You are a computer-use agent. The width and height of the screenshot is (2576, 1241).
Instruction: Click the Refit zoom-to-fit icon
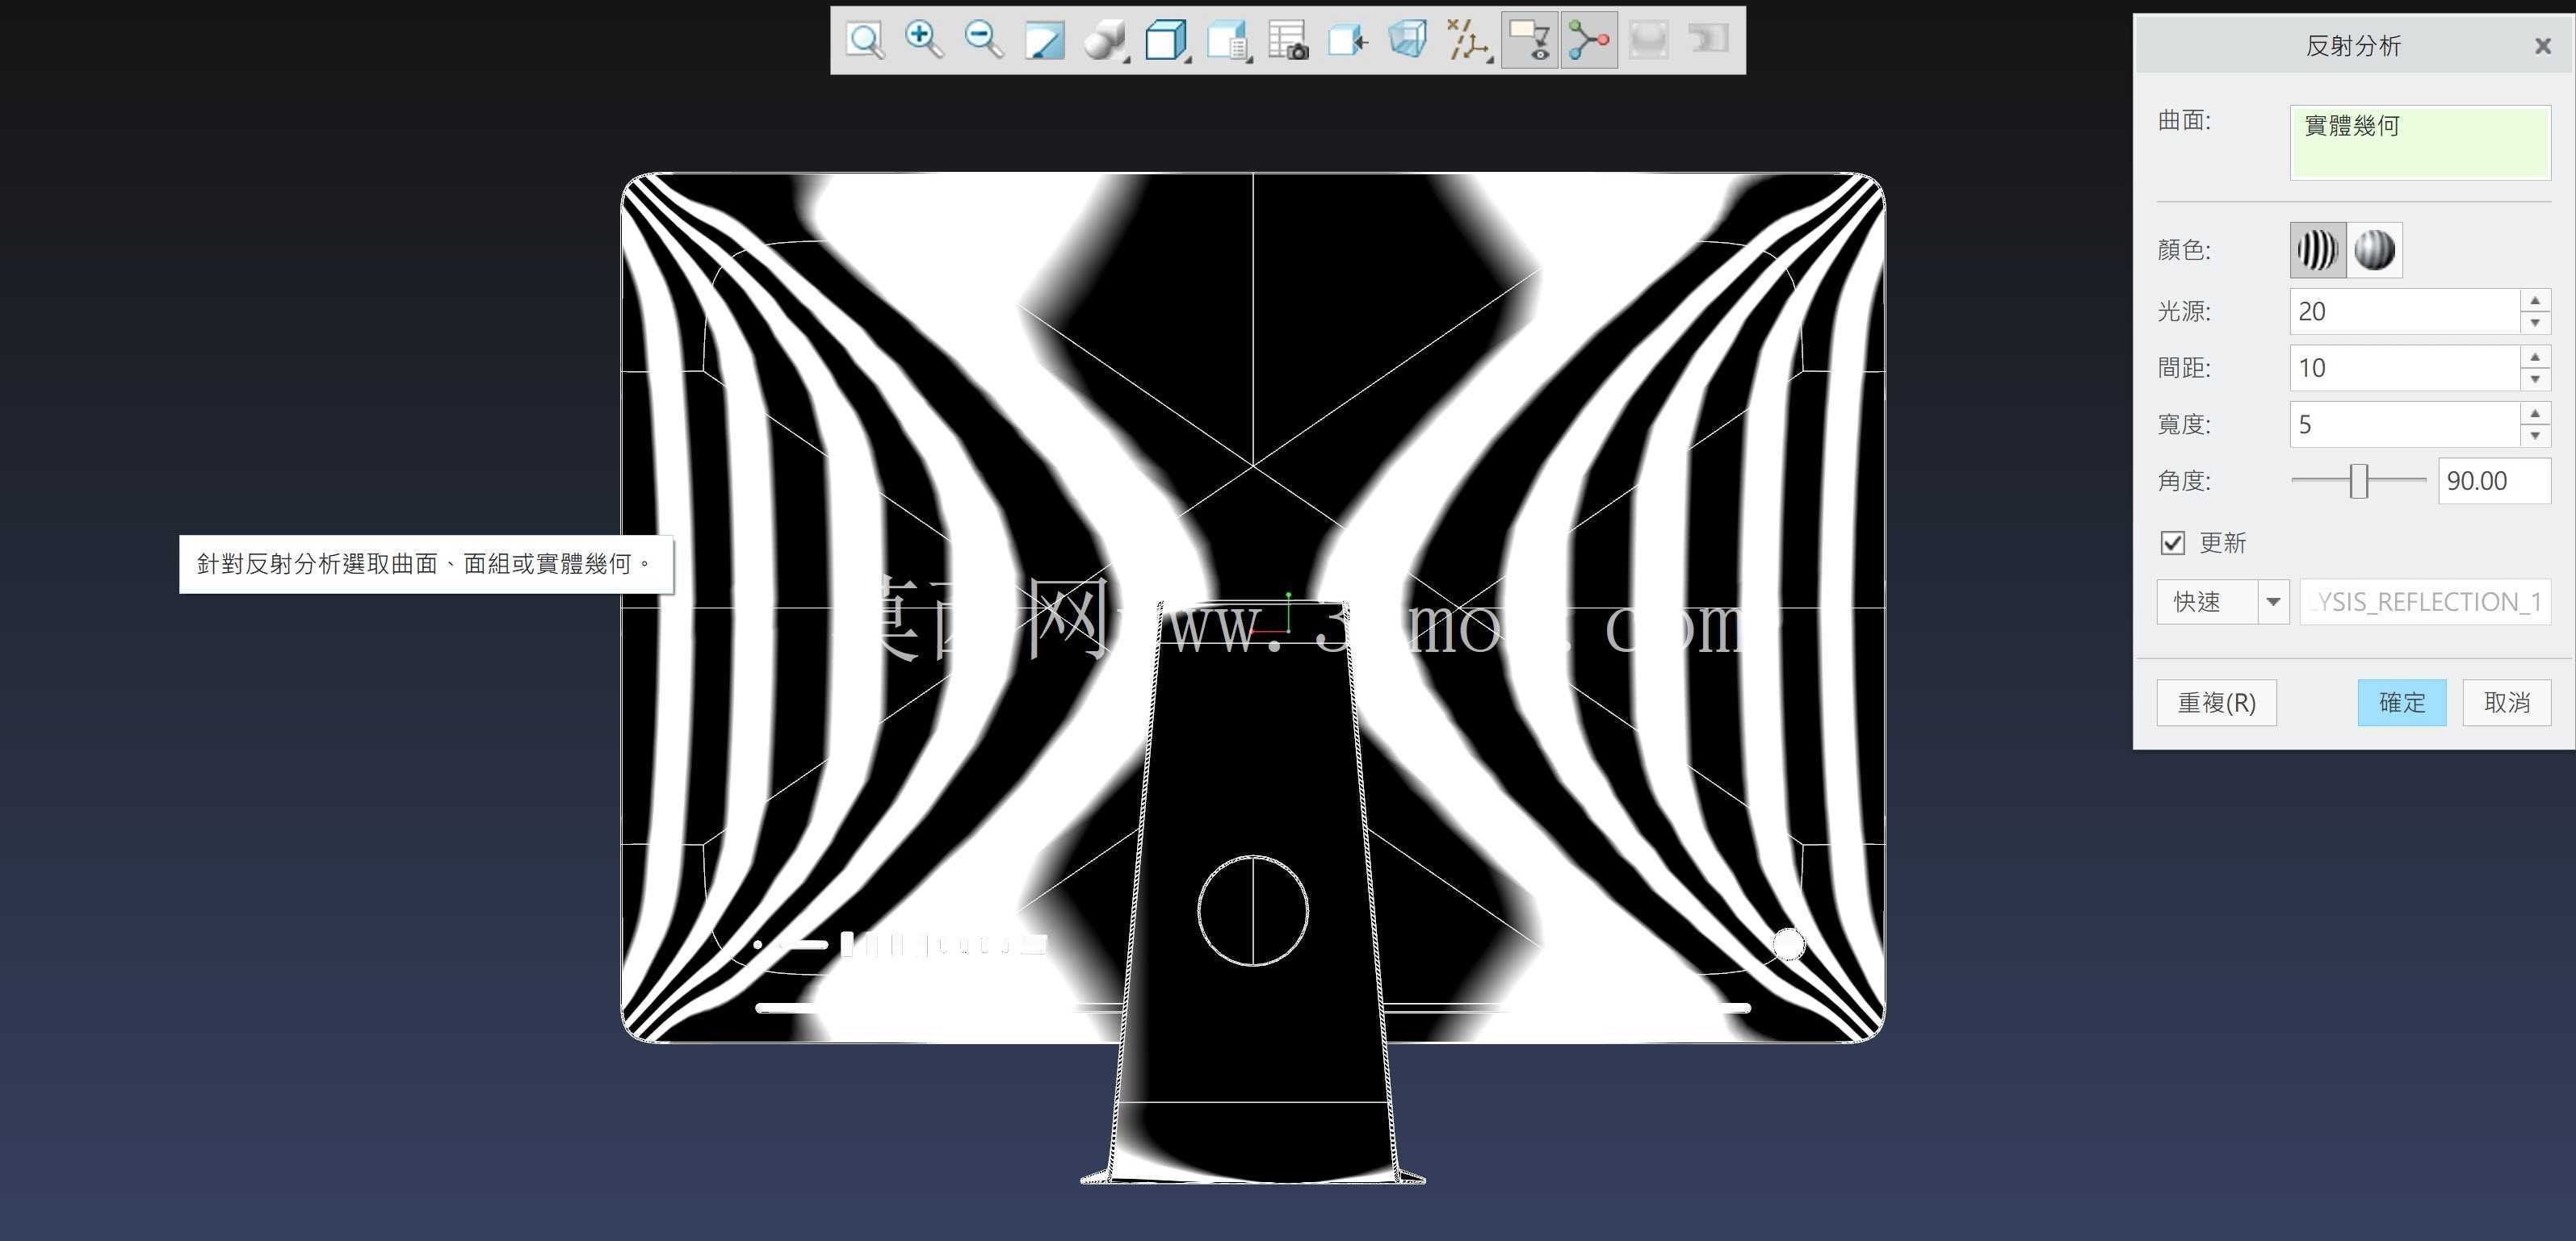[x=865, y=41]
